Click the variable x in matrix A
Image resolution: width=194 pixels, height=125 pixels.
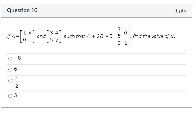click(30, 33)
